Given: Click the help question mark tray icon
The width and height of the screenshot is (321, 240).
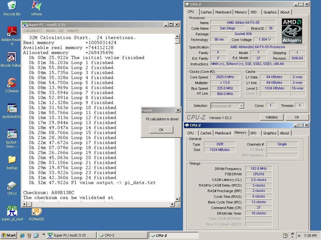Looking at the screenshot, I should pyautogui.click(x=285, y=236).
